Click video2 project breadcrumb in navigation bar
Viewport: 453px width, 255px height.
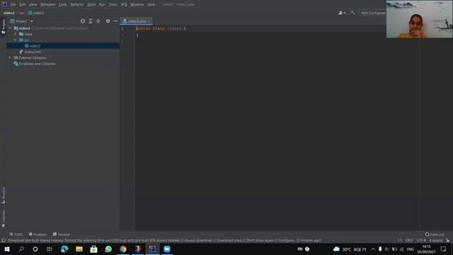[9, 13]
